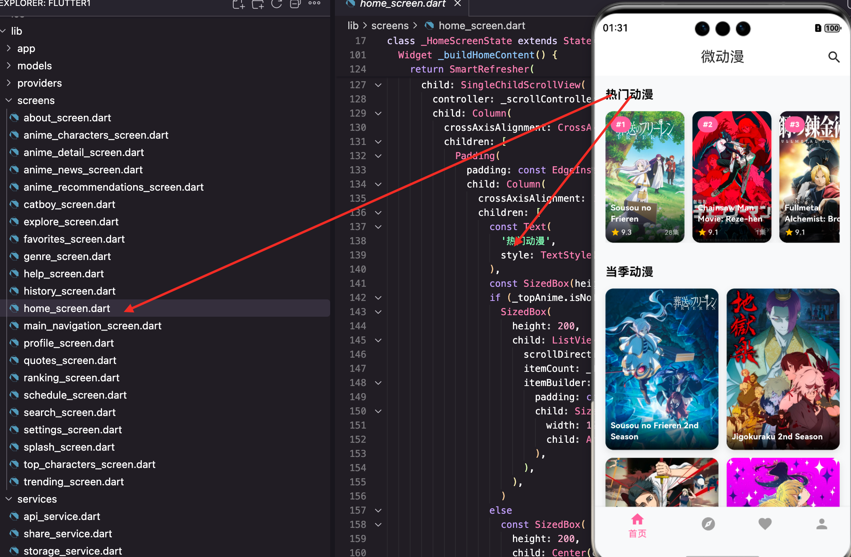Tap the profile person icon in bottom bar
This screenshot has width=851, height=557.
coord(821,524)
